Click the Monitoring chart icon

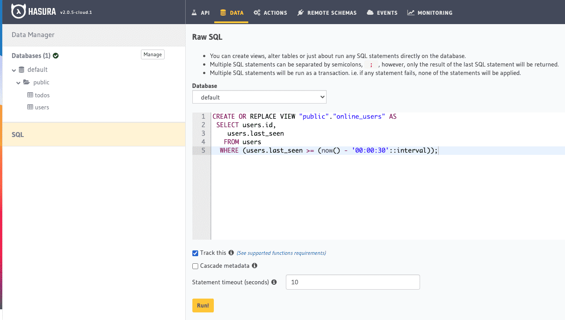point(411,12)
